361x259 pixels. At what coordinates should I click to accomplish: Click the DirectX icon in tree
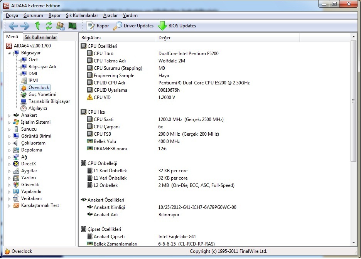[x=16, y=164]
